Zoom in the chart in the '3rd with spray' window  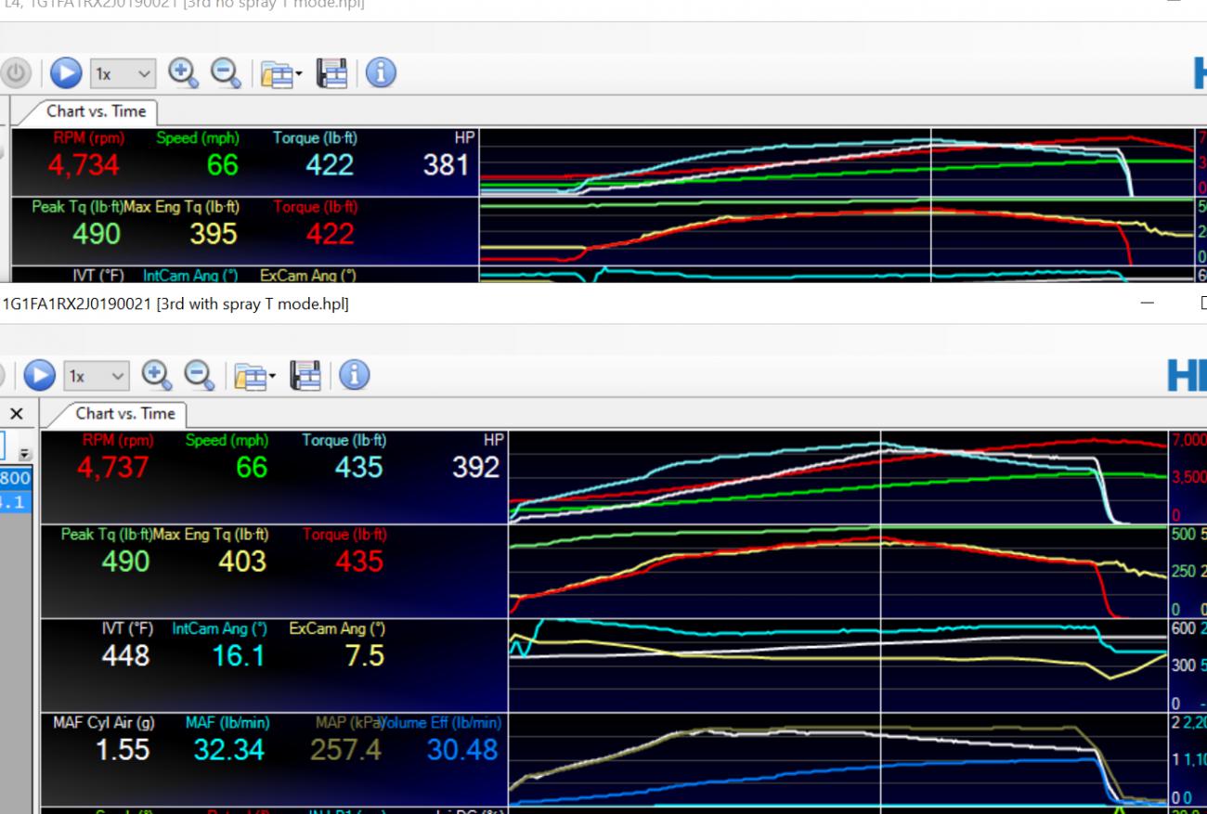pos(157,375)
